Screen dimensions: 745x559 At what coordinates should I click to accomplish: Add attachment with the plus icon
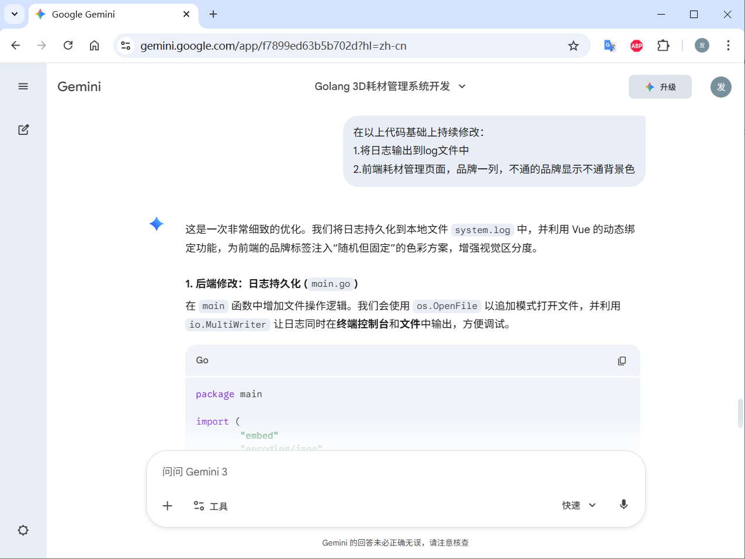(168, 506)
